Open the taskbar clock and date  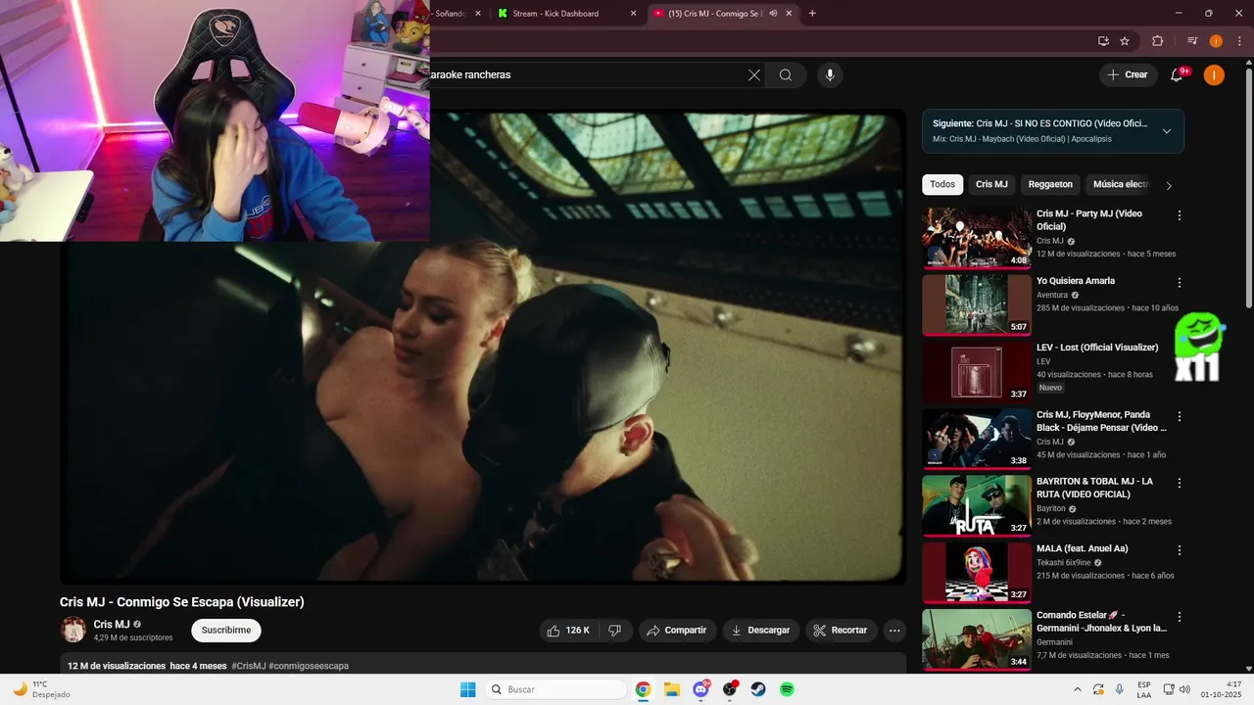(1221, 689)
